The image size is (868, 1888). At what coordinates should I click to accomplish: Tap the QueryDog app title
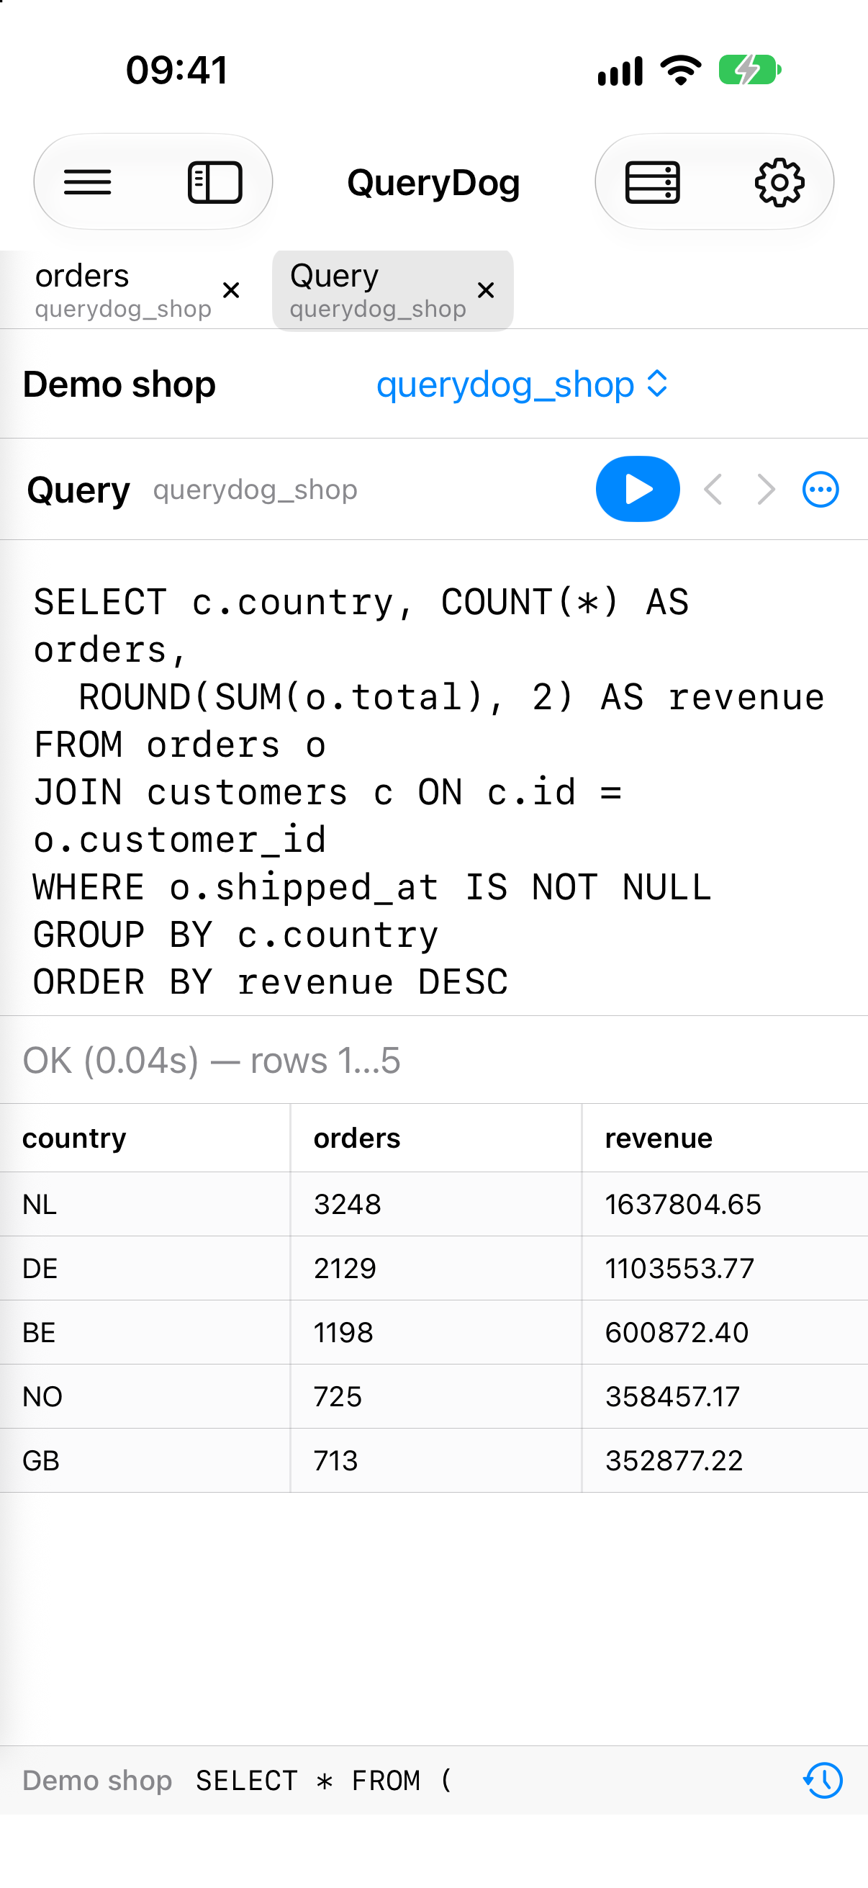point(433,182)
